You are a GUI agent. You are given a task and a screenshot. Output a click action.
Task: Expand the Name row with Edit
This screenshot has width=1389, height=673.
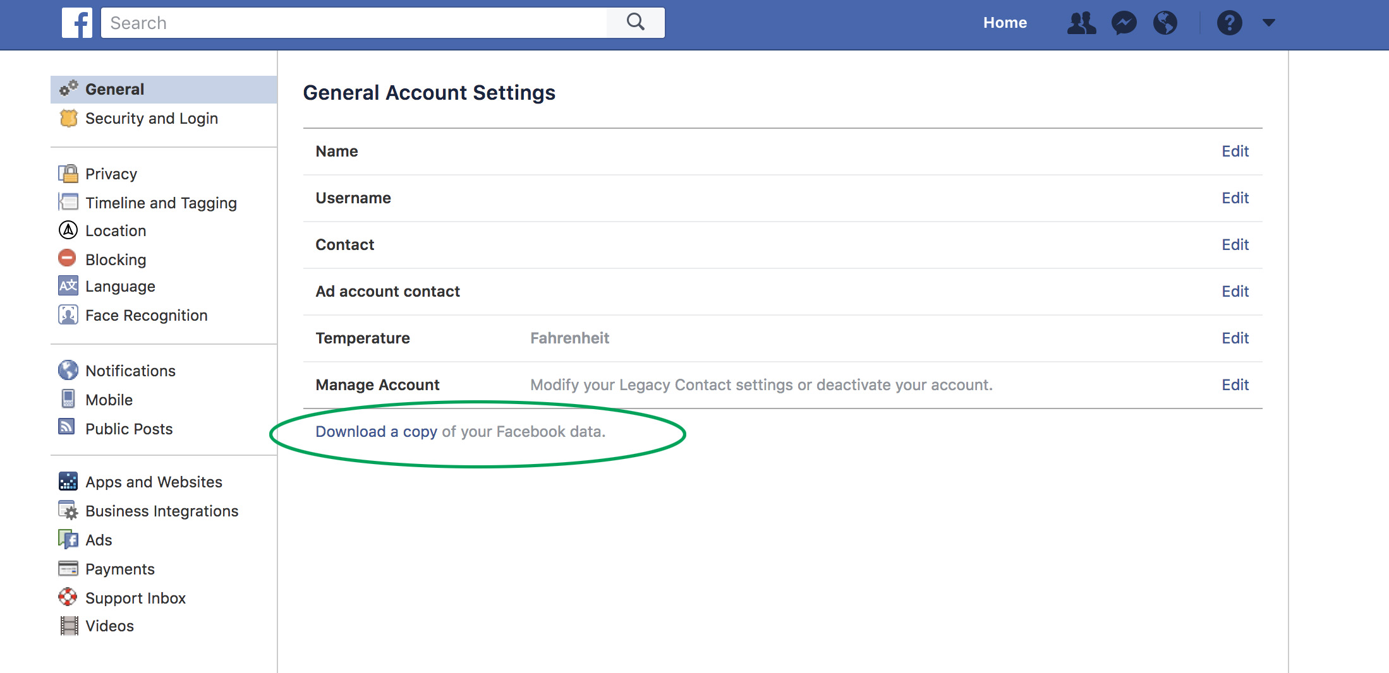pyautogui.click(x=1235, y=152)
